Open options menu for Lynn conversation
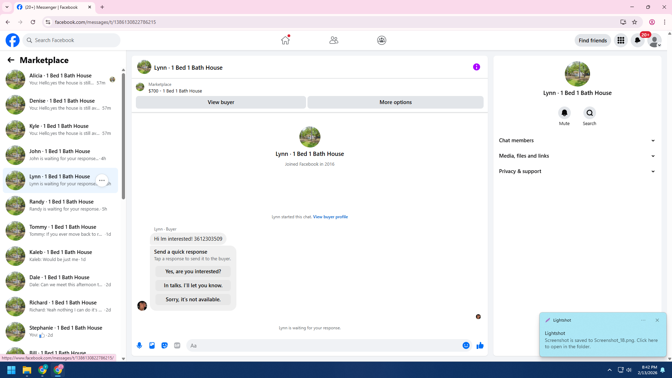This screenshot has height=378, width=672. click(102, 180)
